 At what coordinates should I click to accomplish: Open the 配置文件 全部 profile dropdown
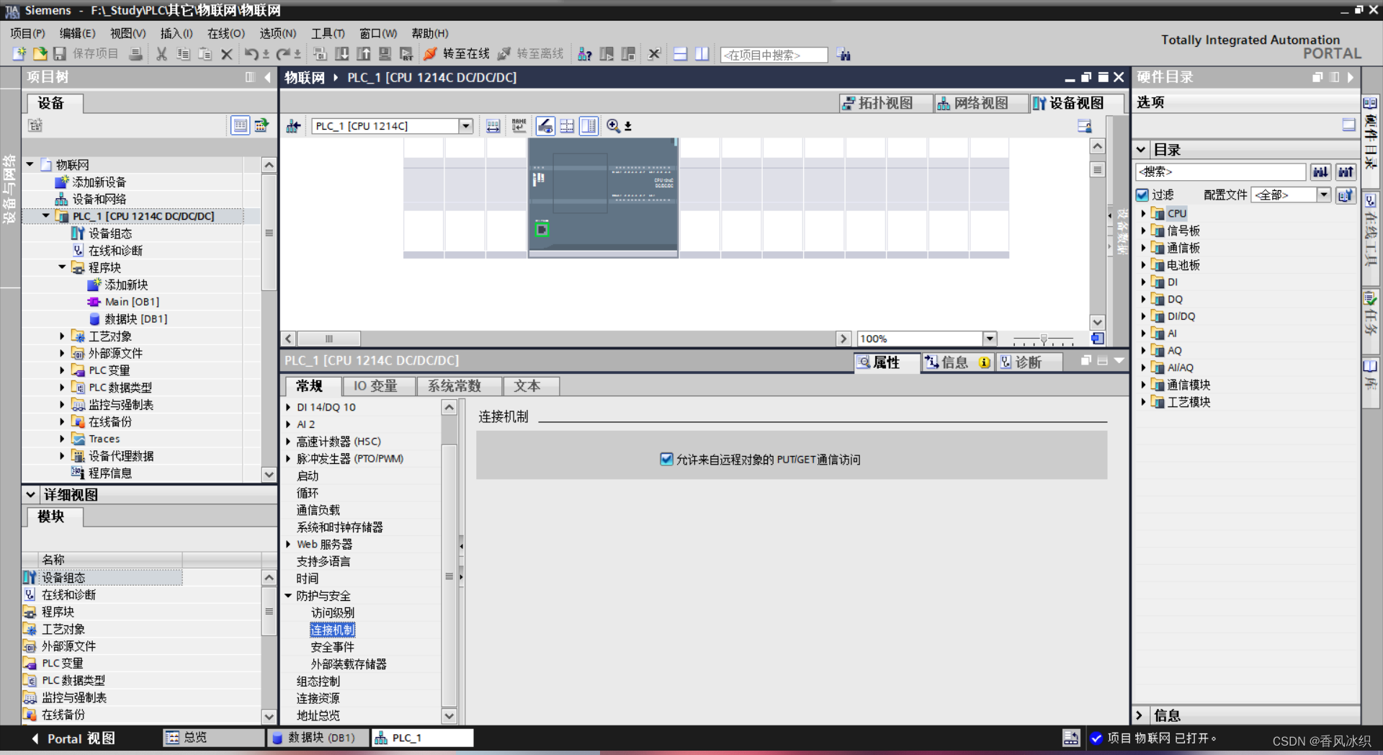(x=1324, y=195)
